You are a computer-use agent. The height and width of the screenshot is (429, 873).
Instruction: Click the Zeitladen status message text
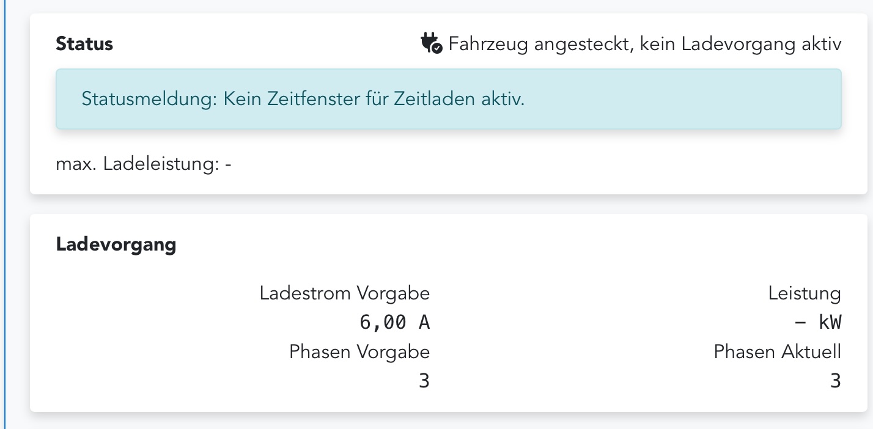(x=303, y=99)
